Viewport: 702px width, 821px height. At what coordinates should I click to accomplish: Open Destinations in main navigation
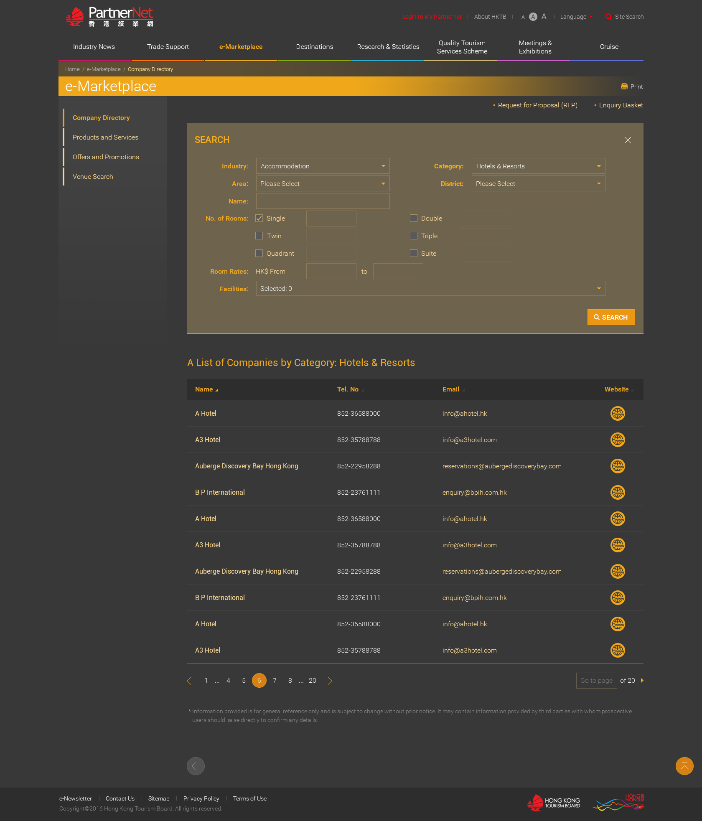[314, 47]
